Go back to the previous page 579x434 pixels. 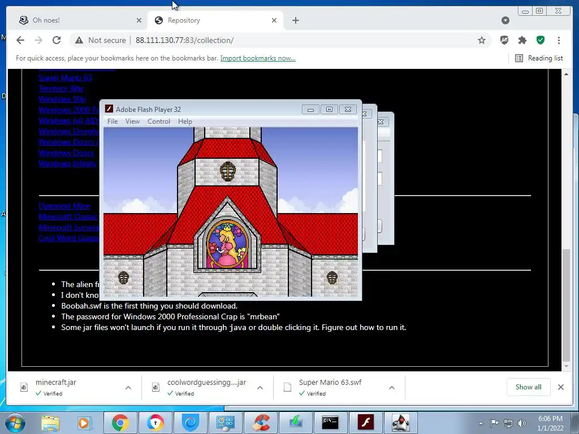[20, 40]
